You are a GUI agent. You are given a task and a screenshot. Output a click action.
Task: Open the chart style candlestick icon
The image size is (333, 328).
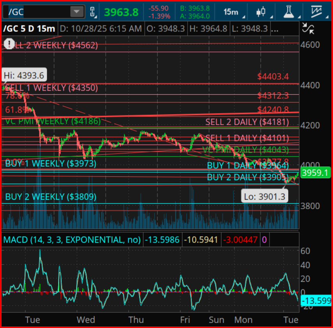click(x=260, y=11)
